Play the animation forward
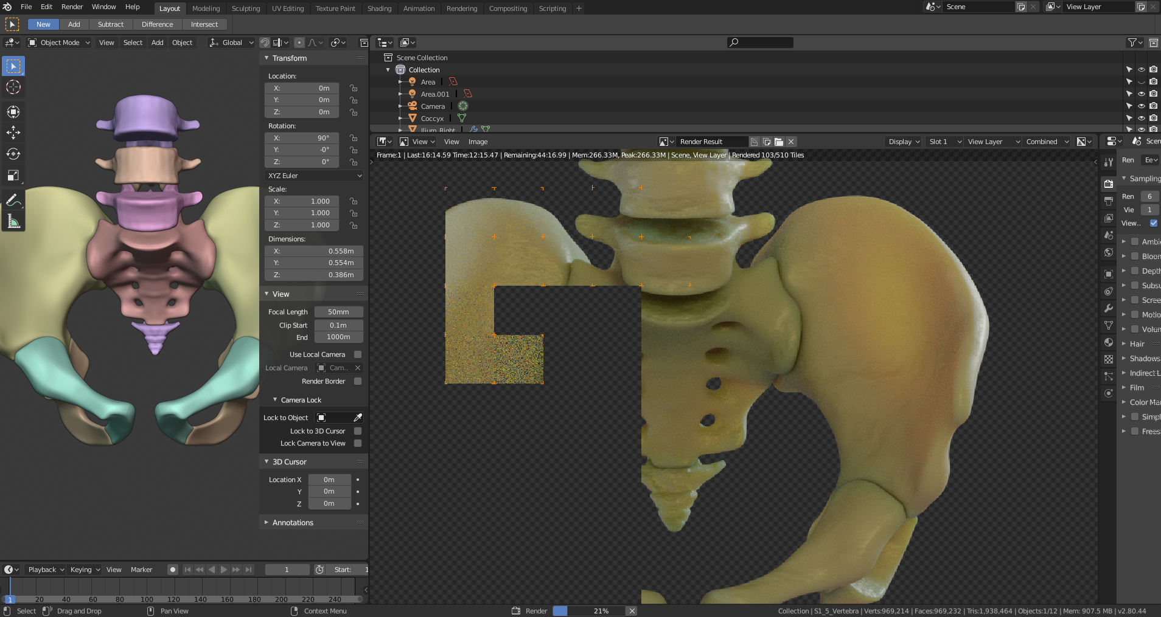Viewport: 1161px width, 617px height. pyautogui.click(x=224, y=570)
